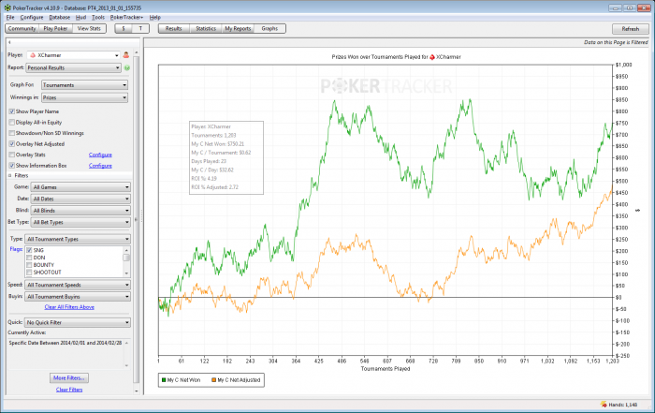Open the Database menu
The image size is (655, 413).
coord(60,17)
